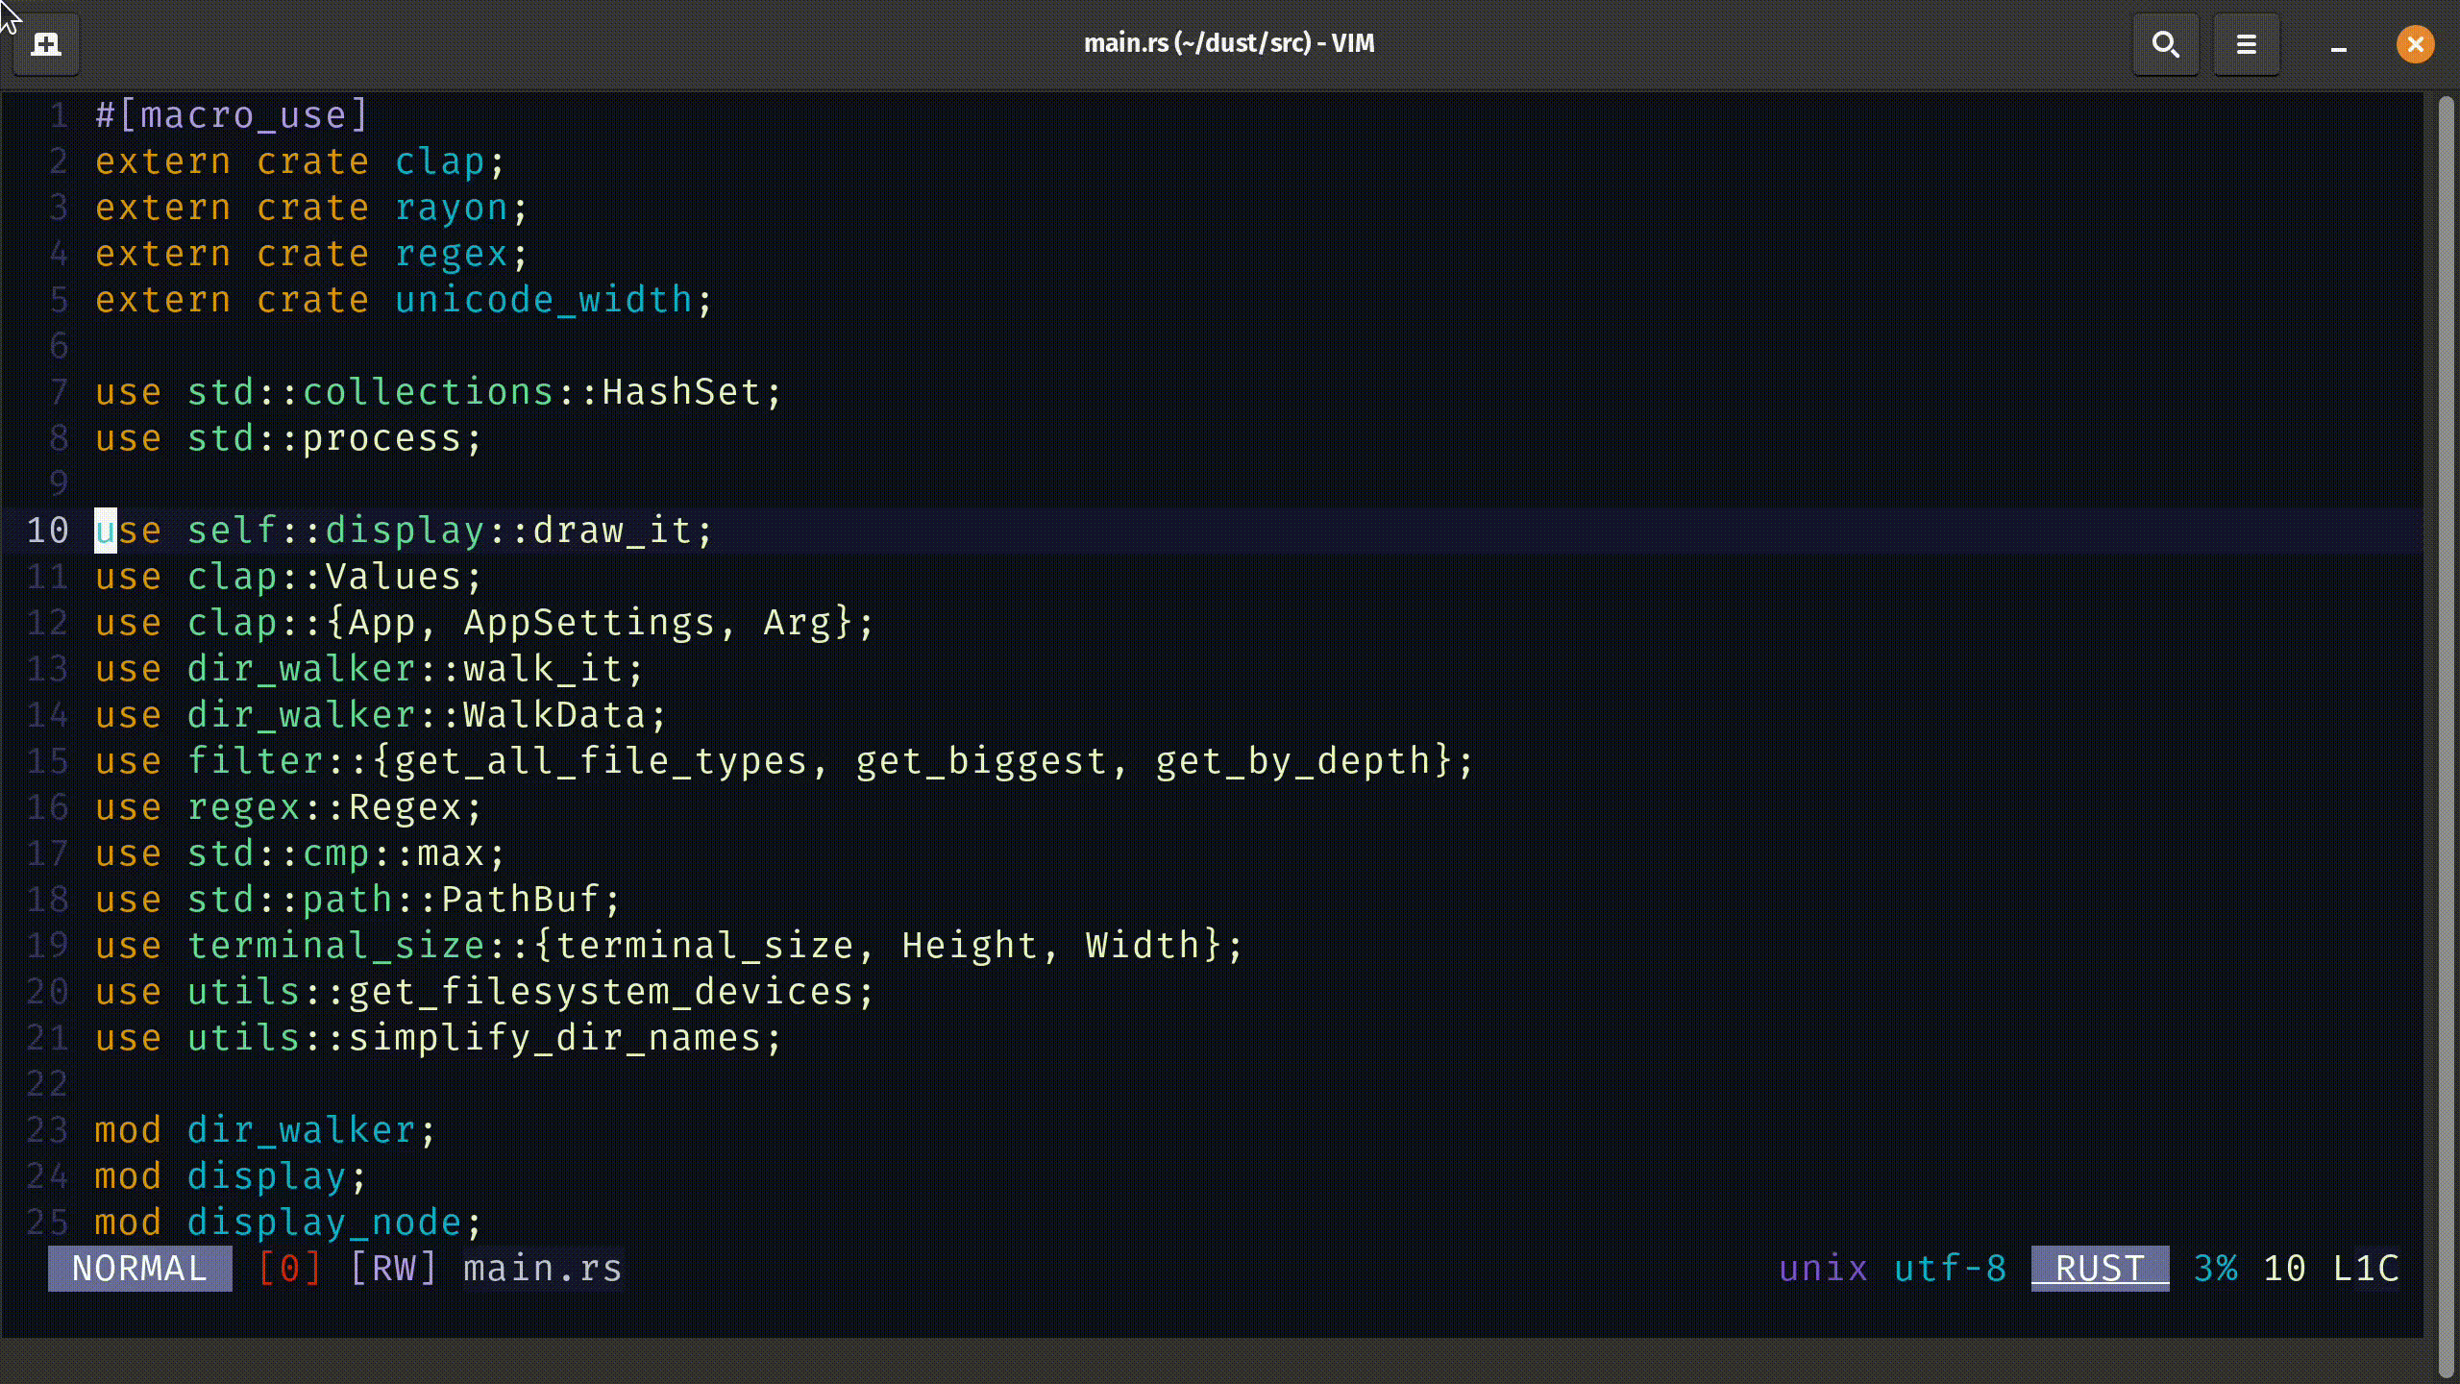Click the 10 L1C cursor position indicator

2328,1268
